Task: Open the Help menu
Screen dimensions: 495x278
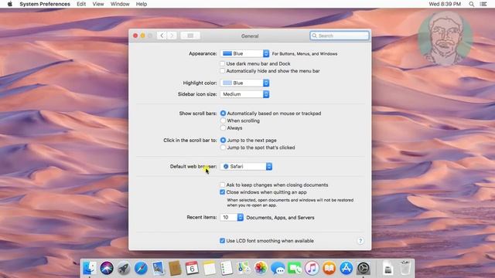Action: pos(142,4)
